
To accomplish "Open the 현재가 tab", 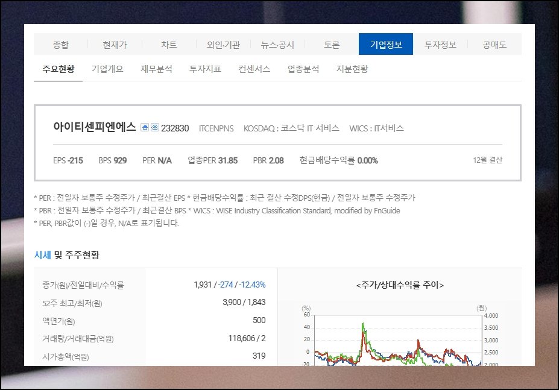I will click(115, 44).
